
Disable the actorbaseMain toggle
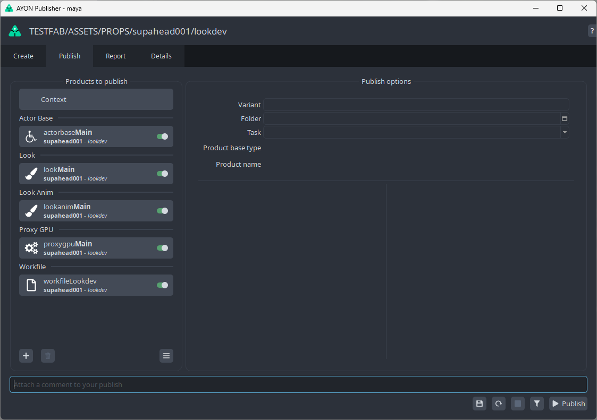coord(163,136)
